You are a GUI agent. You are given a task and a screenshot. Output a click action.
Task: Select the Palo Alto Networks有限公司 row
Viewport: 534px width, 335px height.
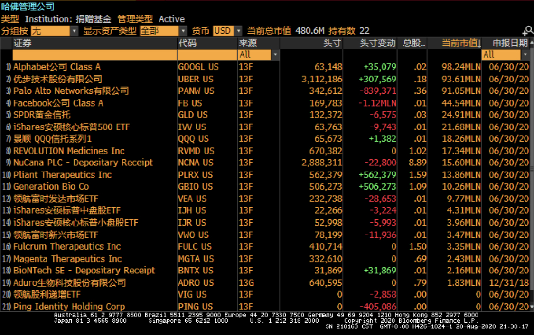point(266,91)
